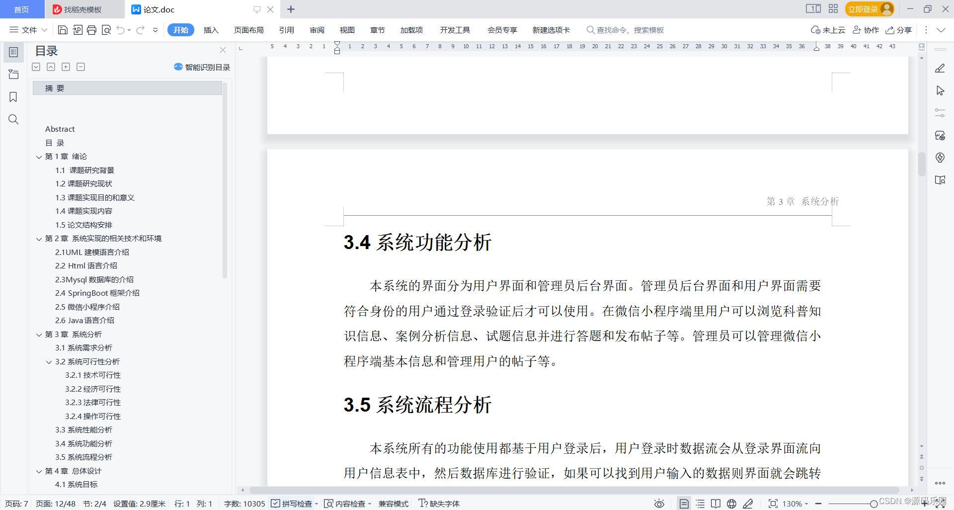Expand 第4章 总体设计 chapter
The image size is (954, 510).
tap(39, 471)
